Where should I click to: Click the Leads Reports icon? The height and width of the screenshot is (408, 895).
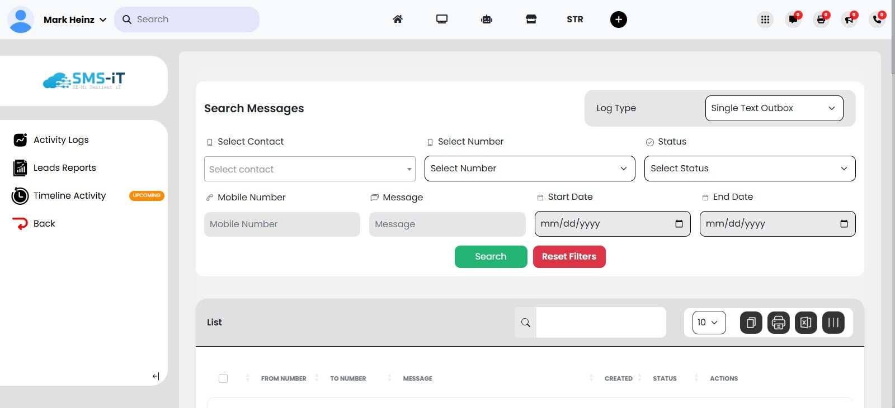coord(20,167)
